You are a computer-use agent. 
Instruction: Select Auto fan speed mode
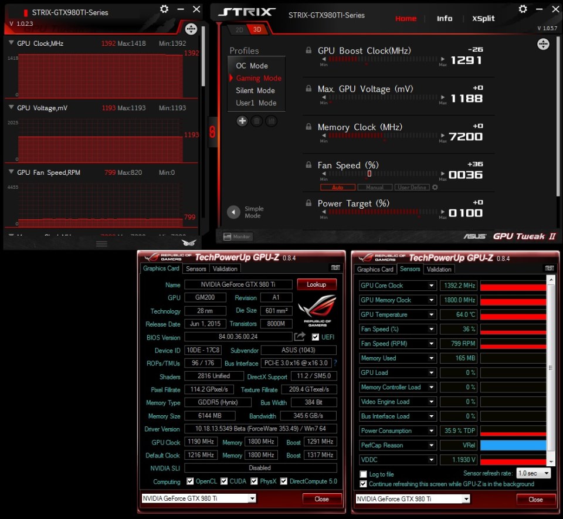tap(338, 187)
